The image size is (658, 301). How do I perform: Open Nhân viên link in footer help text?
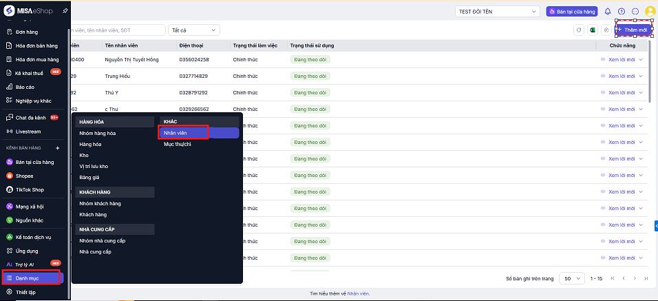click(358, 293)
